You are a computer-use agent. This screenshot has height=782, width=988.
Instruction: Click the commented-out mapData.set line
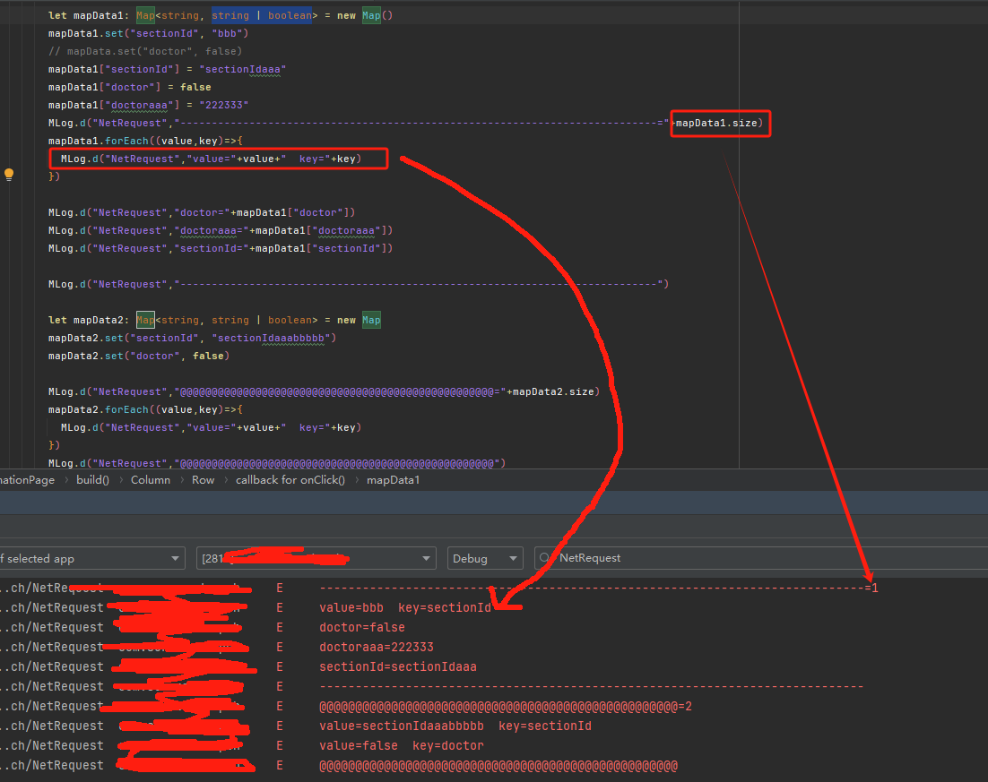coord(144,51)
